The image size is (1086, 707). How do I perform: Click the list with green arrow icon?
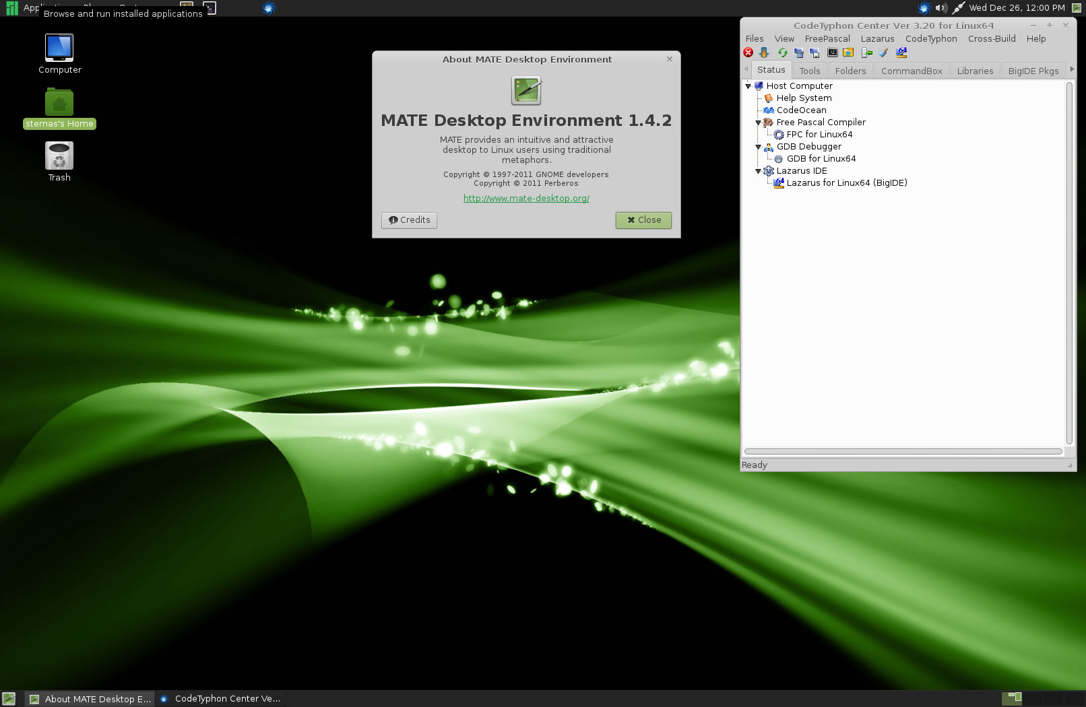click(x=867, y=53)
